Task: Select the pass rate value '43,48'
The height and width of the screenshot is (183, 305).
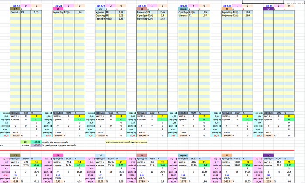Action: [278, 159]
